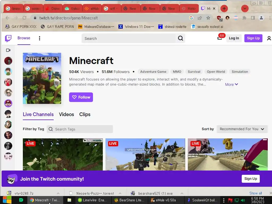Switch to the Clips tab

[x=85, y=114]
